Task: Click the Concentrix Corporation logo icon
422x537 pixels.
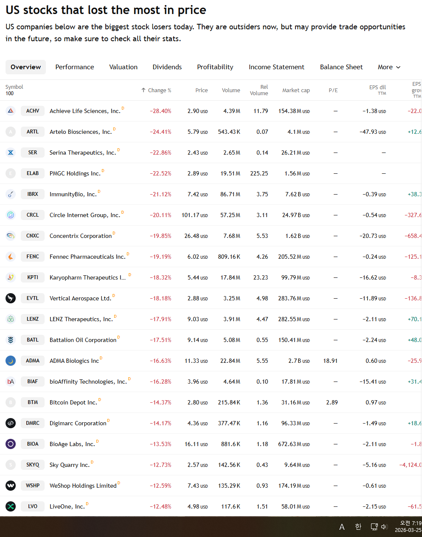Action: pos(11,236)
